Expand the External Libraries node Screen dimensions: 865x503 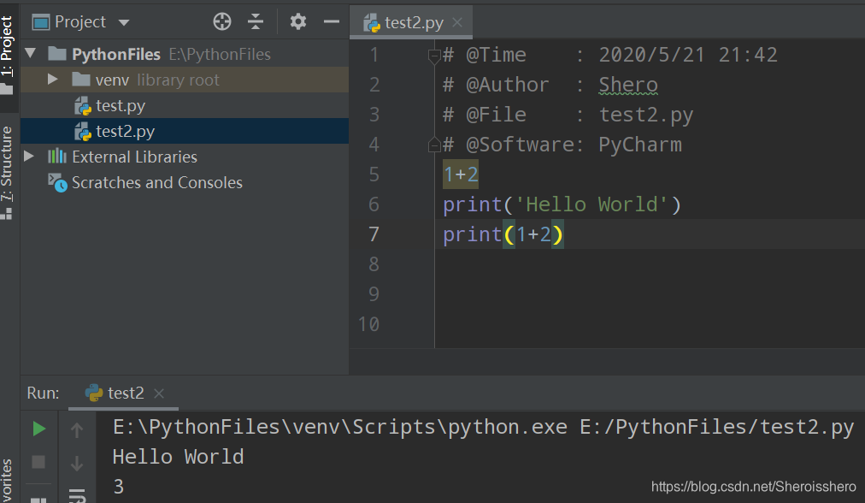point(28,157)
